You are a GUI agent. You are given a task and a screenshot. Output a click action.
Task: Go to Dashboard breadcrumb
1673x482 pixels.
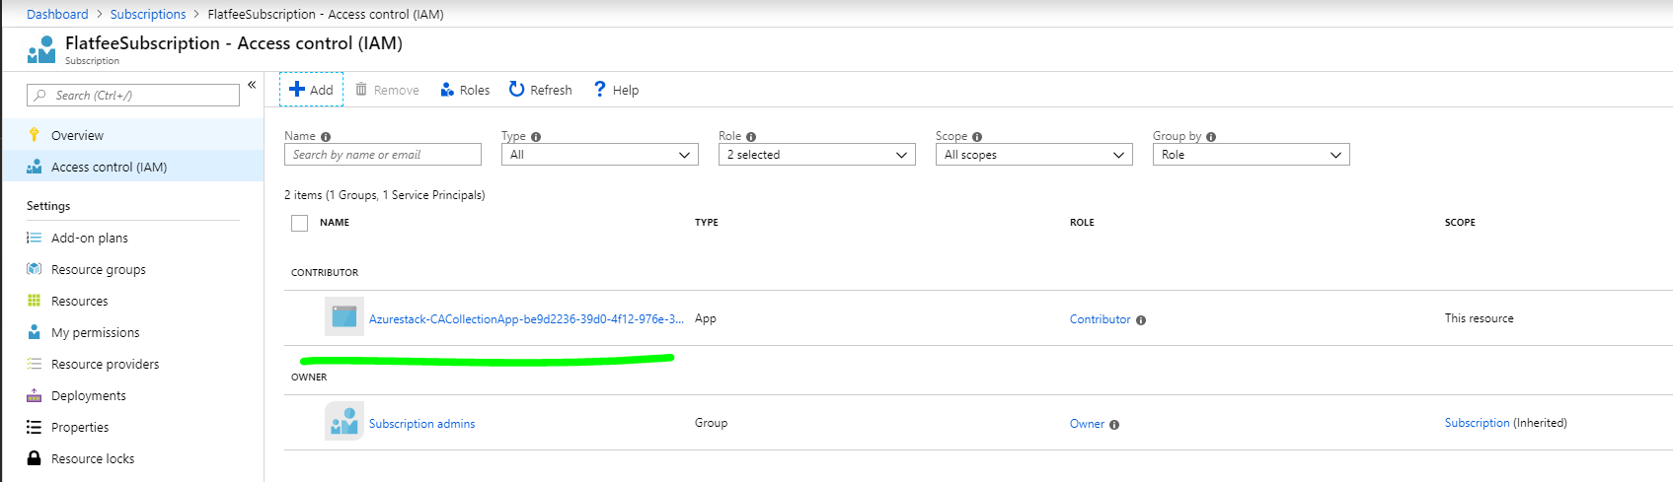point(57,14)
